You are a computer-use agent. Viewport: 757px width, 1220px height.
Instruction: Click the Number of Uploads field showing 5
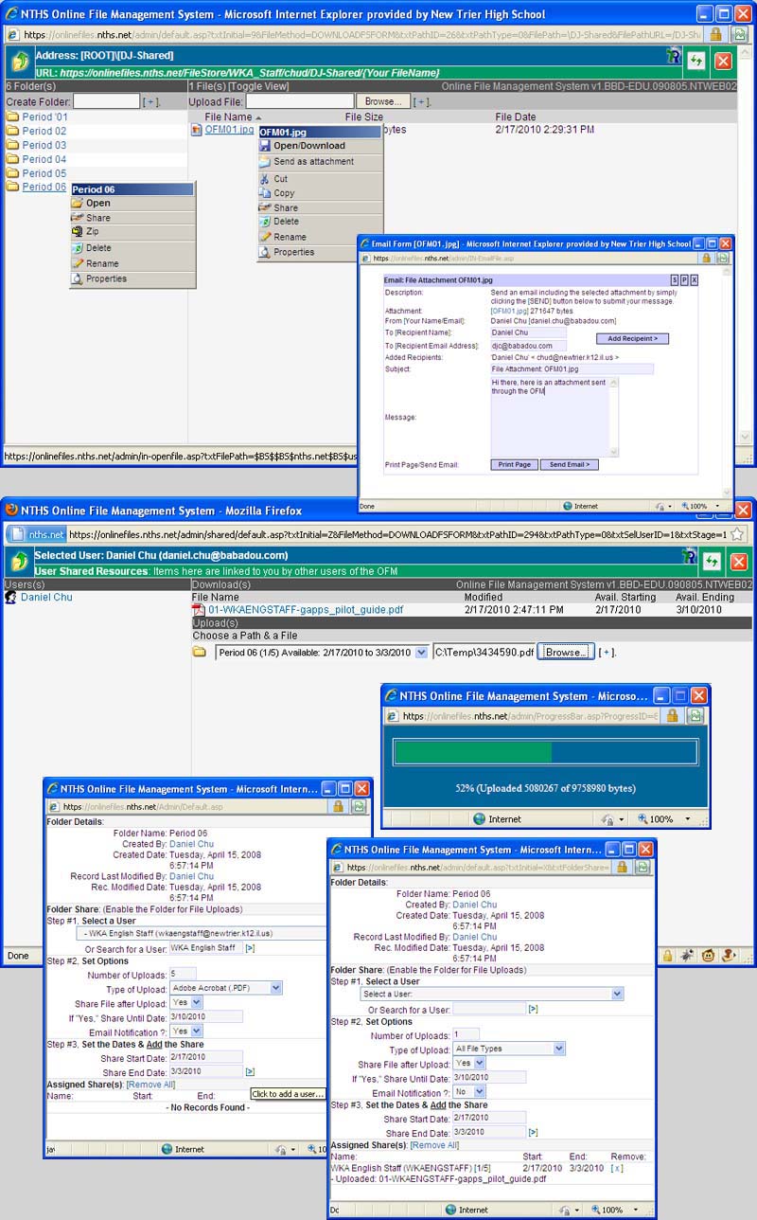click(183, 974)
